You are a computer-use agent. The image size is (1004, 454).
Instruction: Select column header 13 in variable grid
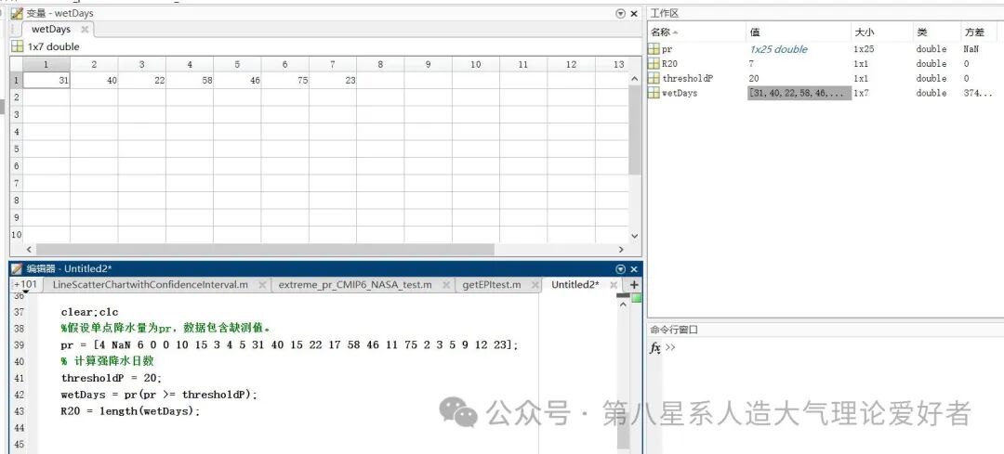[618, 64]
